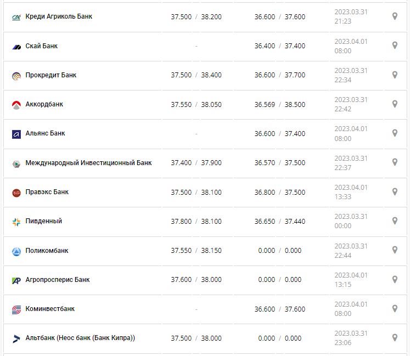Open the Международный Инвестиционный Банк link
Image resolution: width=410 pixels, height=356 pixels.
coord(88,163)
